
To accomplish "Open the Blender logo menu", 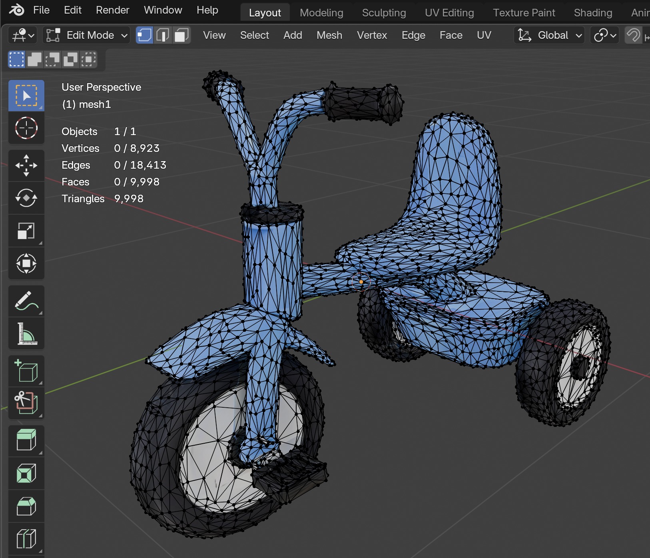I will click(16, 10).
